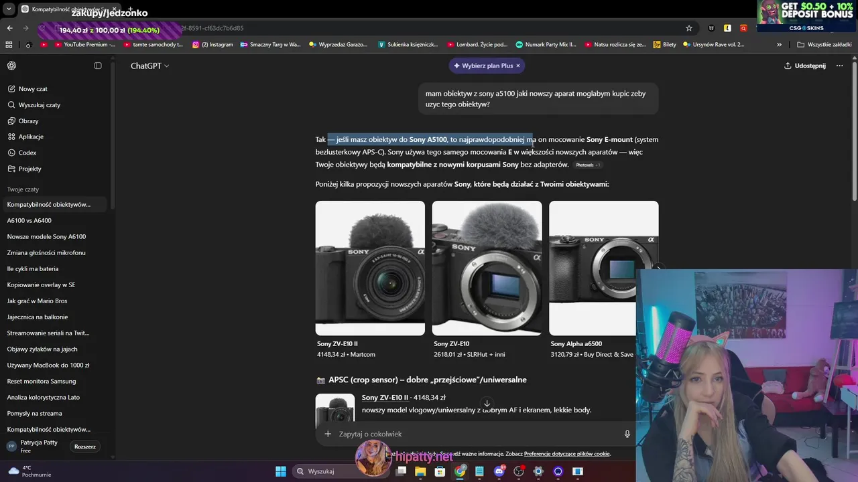Image resolution: width=858 pixels, height=482 pixels.
Task: Expand hidden bookmarks with the chevron
Action: click(x=779, y=45)
